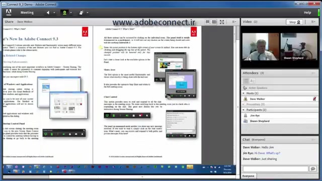322x181 pixels.
Task: Click the muted microphone icon beside Dave Walker
Action: tap(314, 99)
